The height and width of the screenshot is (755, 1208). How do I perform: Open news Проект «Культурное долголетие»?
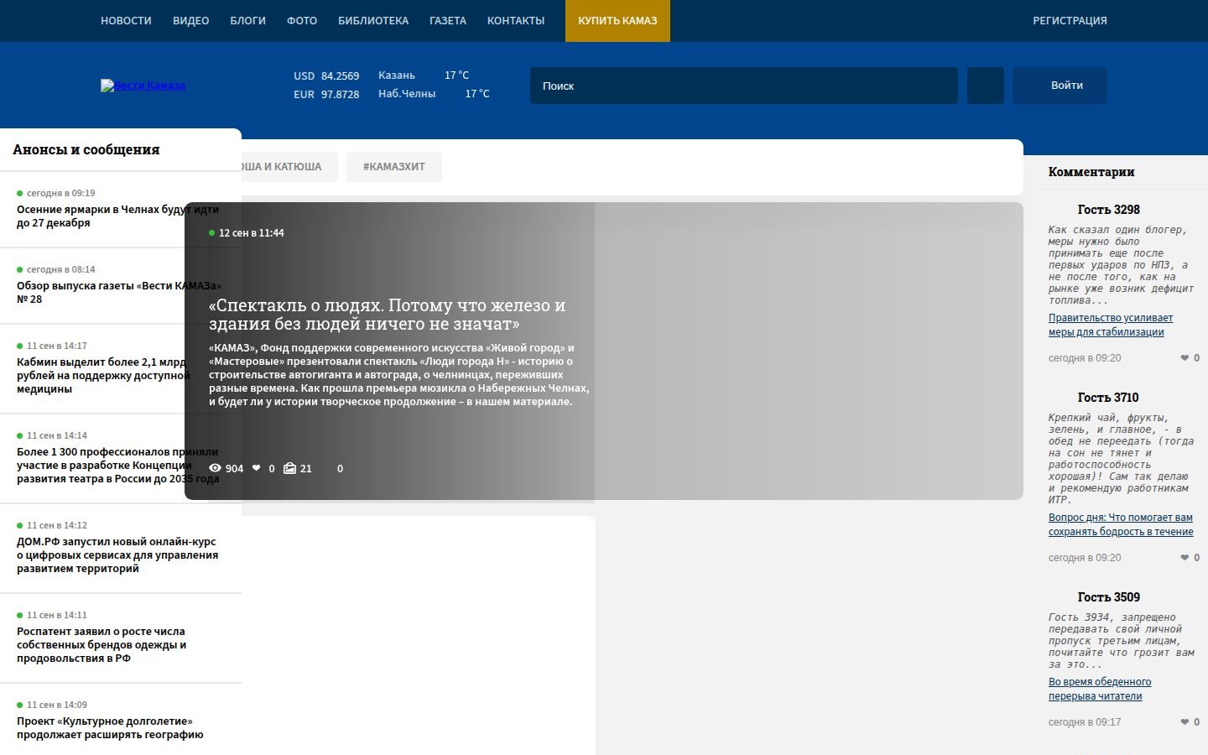(110, 728)
